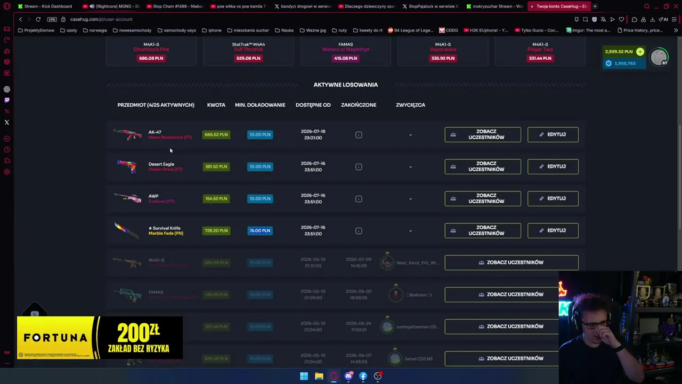682x384 pixels.
Task: Edit the Survival Knife Marble Fade giveaway
Action: [x=553, y=230]
